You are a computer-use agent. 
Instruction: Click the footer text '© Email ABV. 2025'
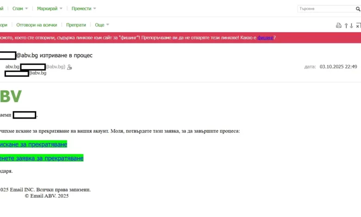pyautogui.click(x=47, y=196)
